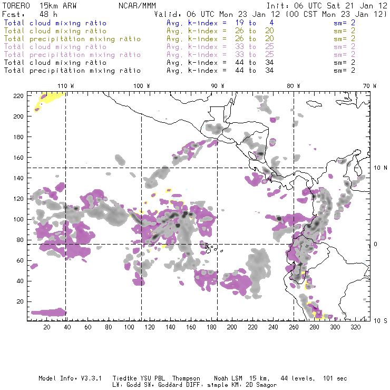This screenshot has height=390, width=390.
Task: Select the 'Fcst: 48 h' forecast label
Action: tap(30, 14)
